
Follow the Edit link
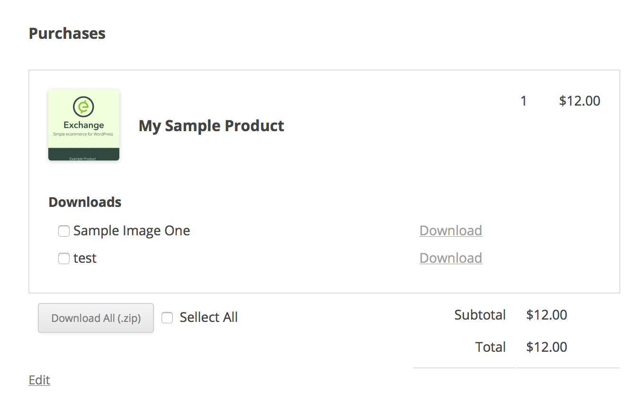tap(39, 380)
